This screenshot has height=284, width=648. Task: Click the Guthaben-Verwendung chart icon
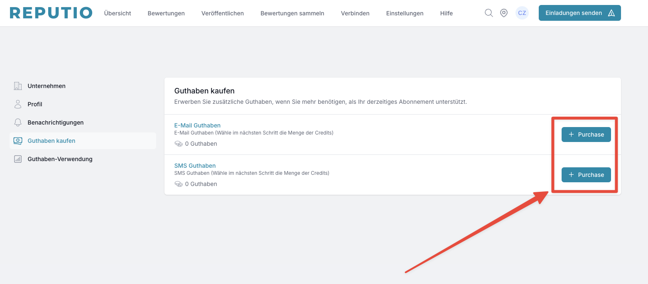click(x=18, y=159)
